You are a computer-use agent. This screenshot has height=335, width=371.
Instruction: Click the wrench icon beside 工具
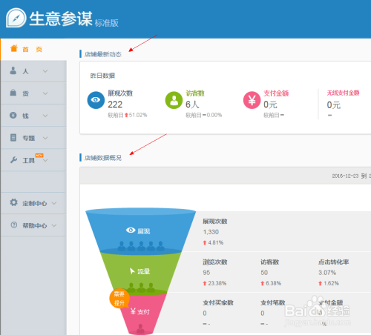(x=13, y=160)
